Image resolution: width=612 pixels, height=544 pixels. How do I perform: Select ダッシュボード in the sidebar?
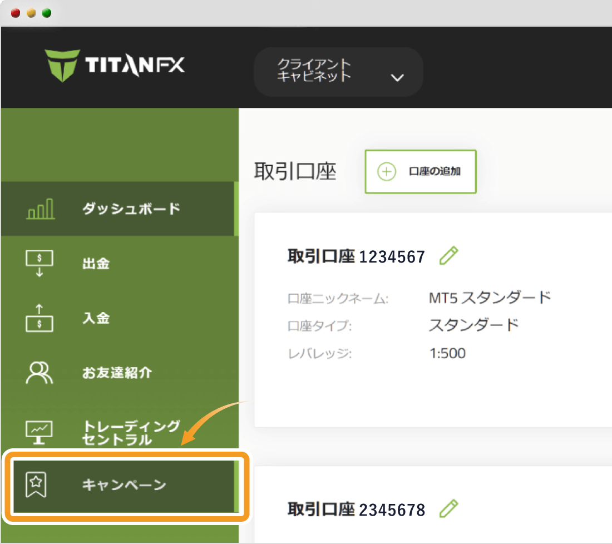point(120,209)
